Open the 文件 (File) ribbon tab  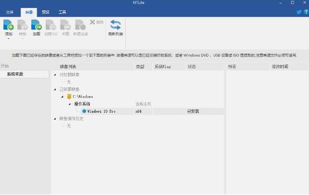pos(9,12)
